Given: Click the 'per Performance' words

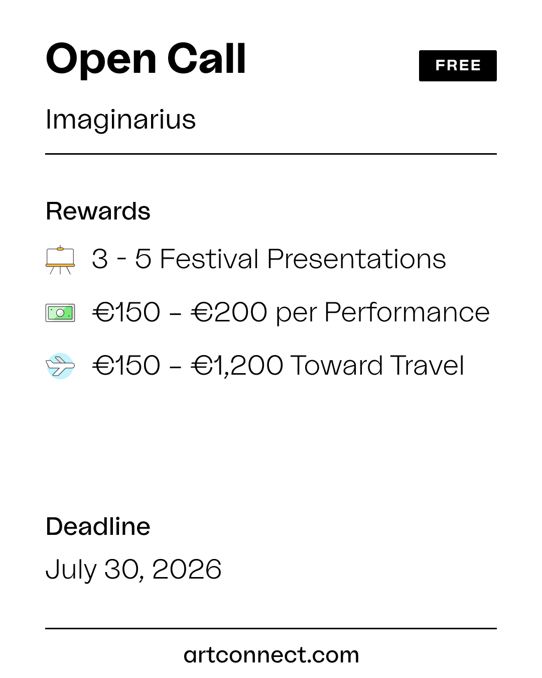Looking at the screenshot, I should coord(382,313).
